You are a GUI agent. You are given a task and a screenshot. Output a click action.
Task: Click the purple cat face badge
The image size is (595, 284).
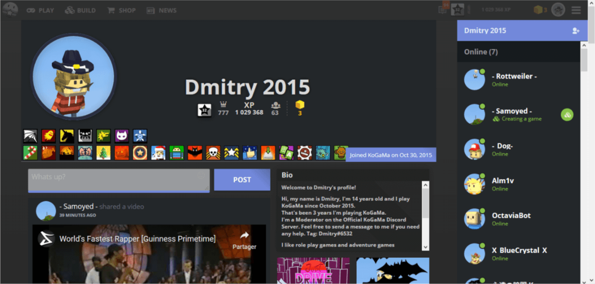tap(122, 136)
